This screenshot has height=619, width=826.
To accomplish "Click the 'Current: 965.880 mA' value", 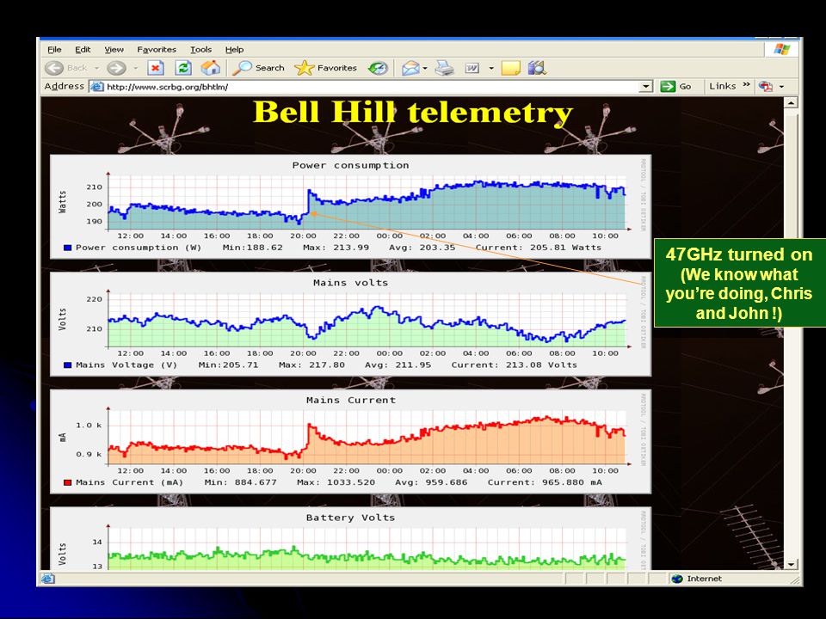I will 545,482.
